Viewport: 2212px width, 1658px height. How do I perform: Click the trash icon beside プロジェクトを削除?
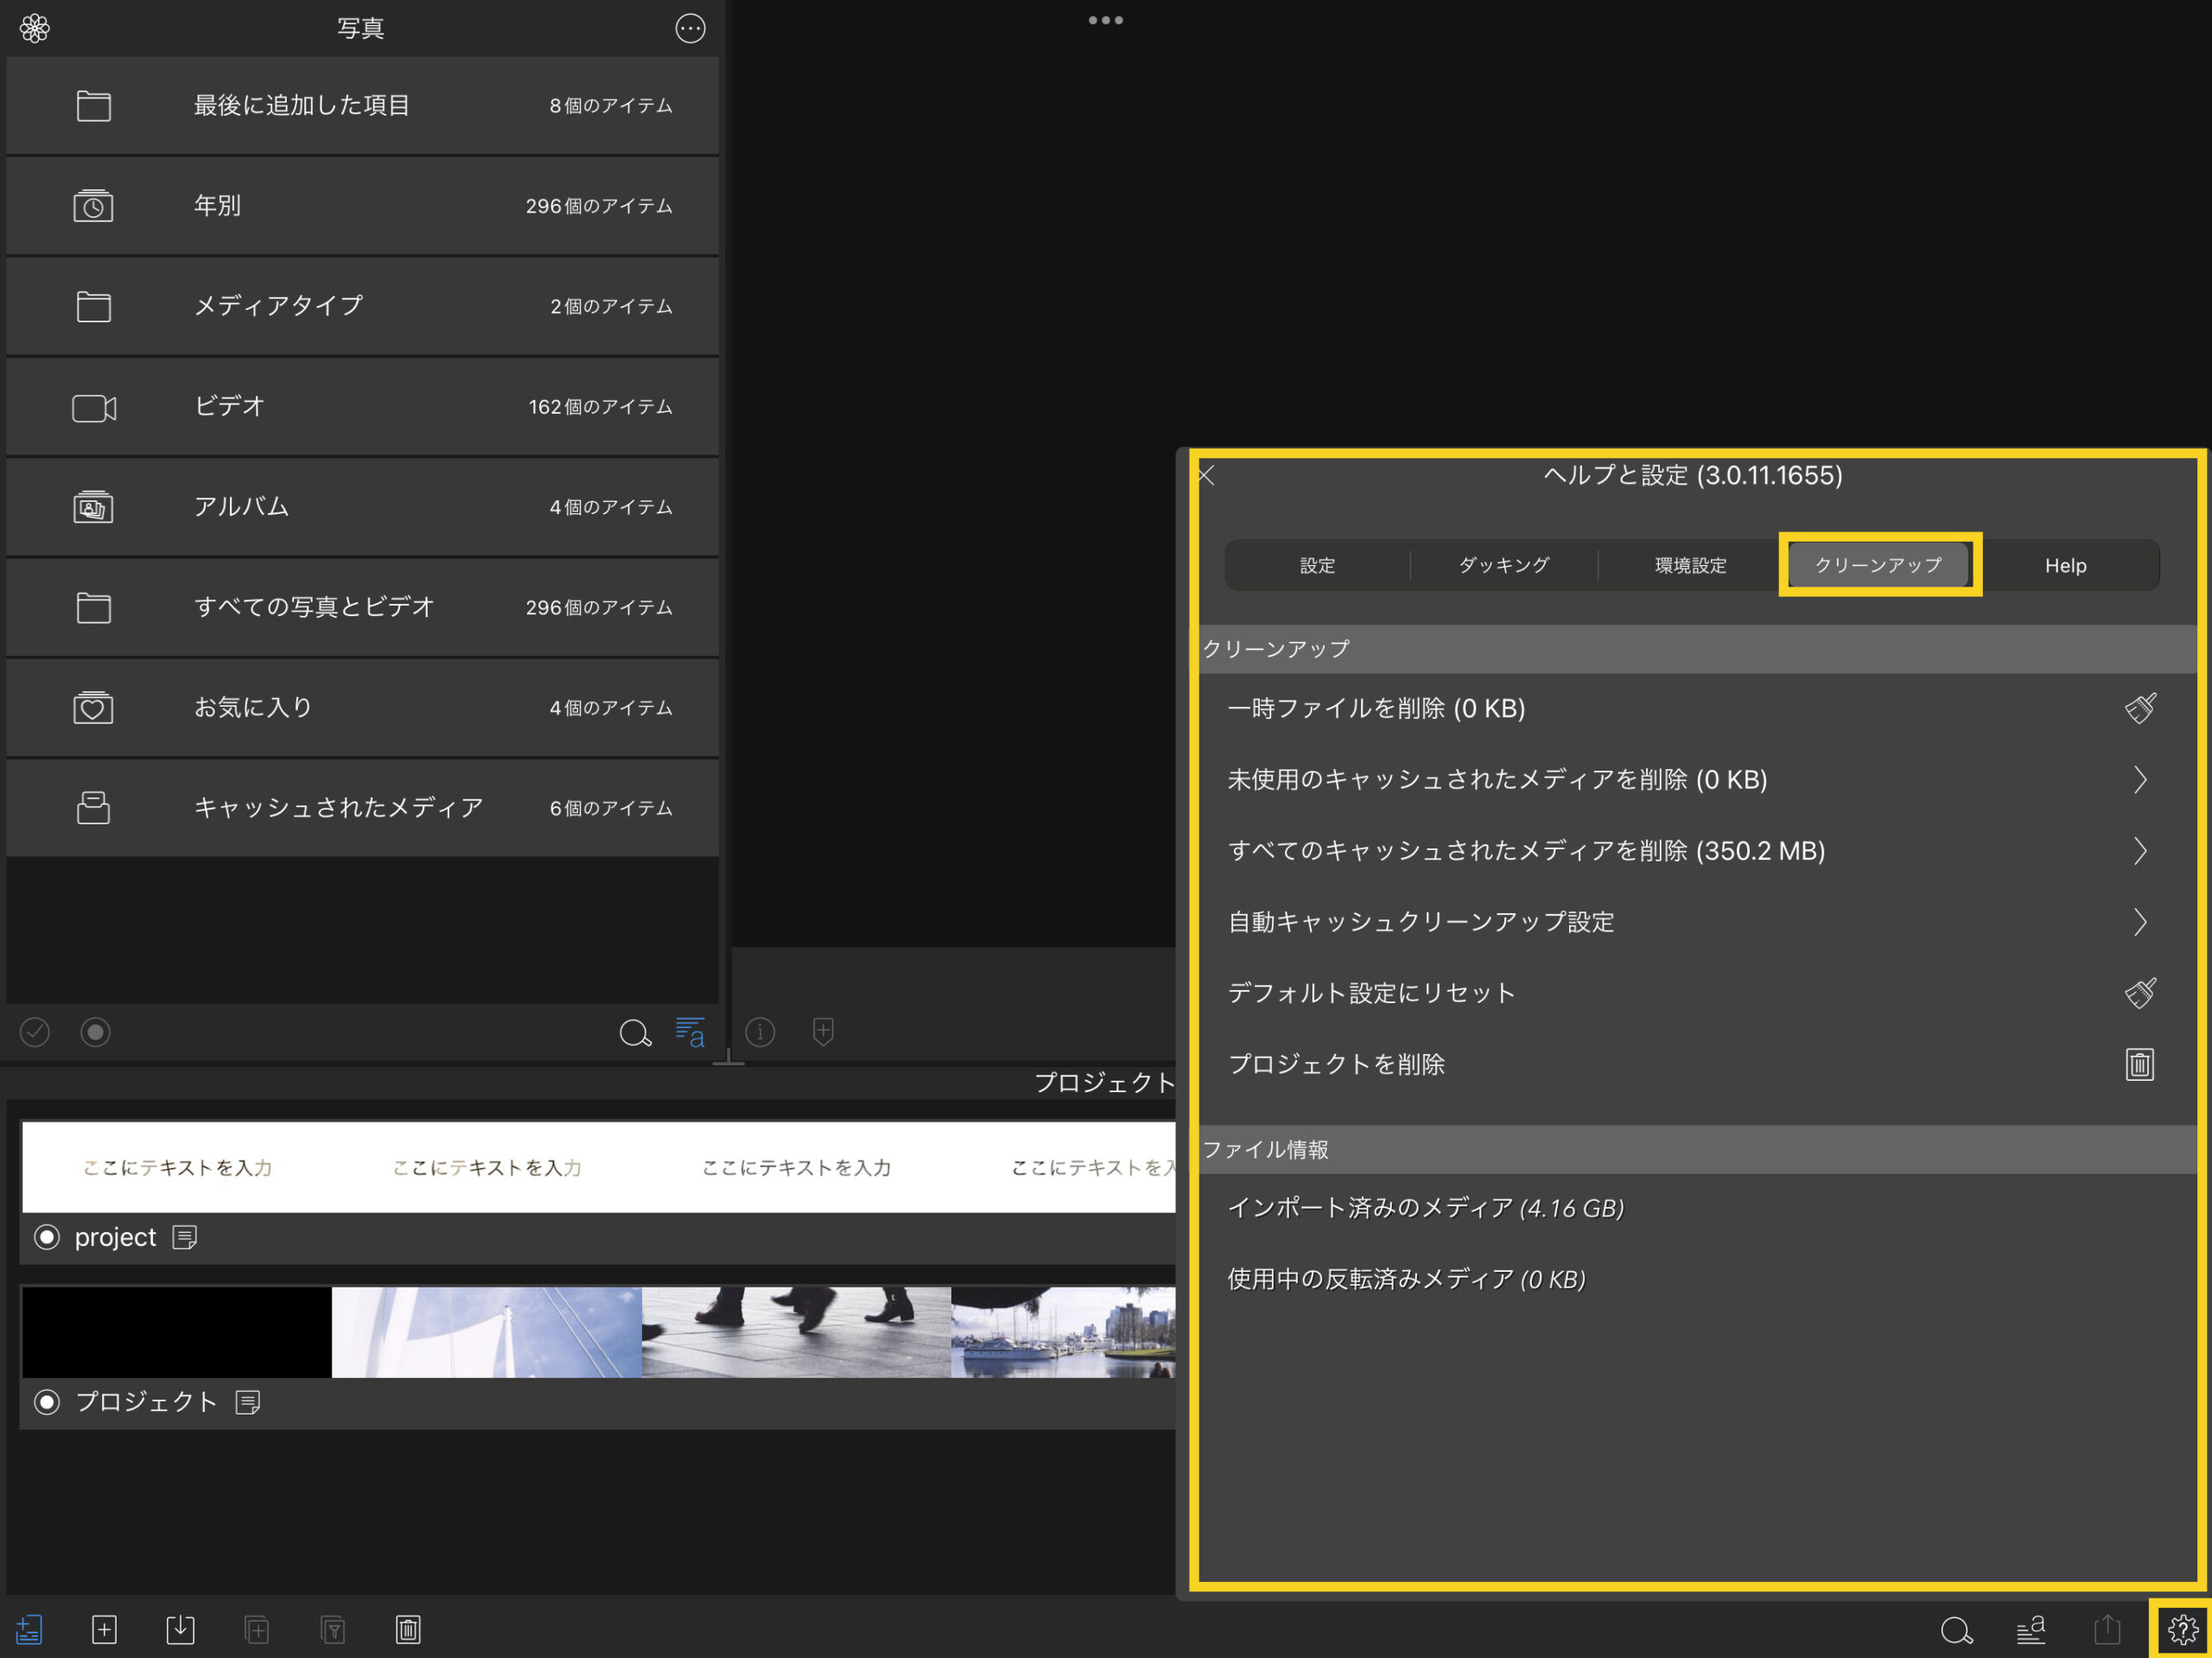[2140, 1064]
